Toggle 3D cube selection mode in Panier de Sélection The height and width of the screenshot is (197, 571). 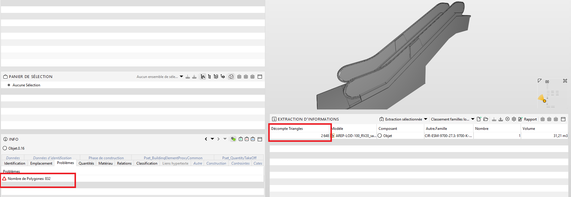pyautogui.click(x=231, y=77)
